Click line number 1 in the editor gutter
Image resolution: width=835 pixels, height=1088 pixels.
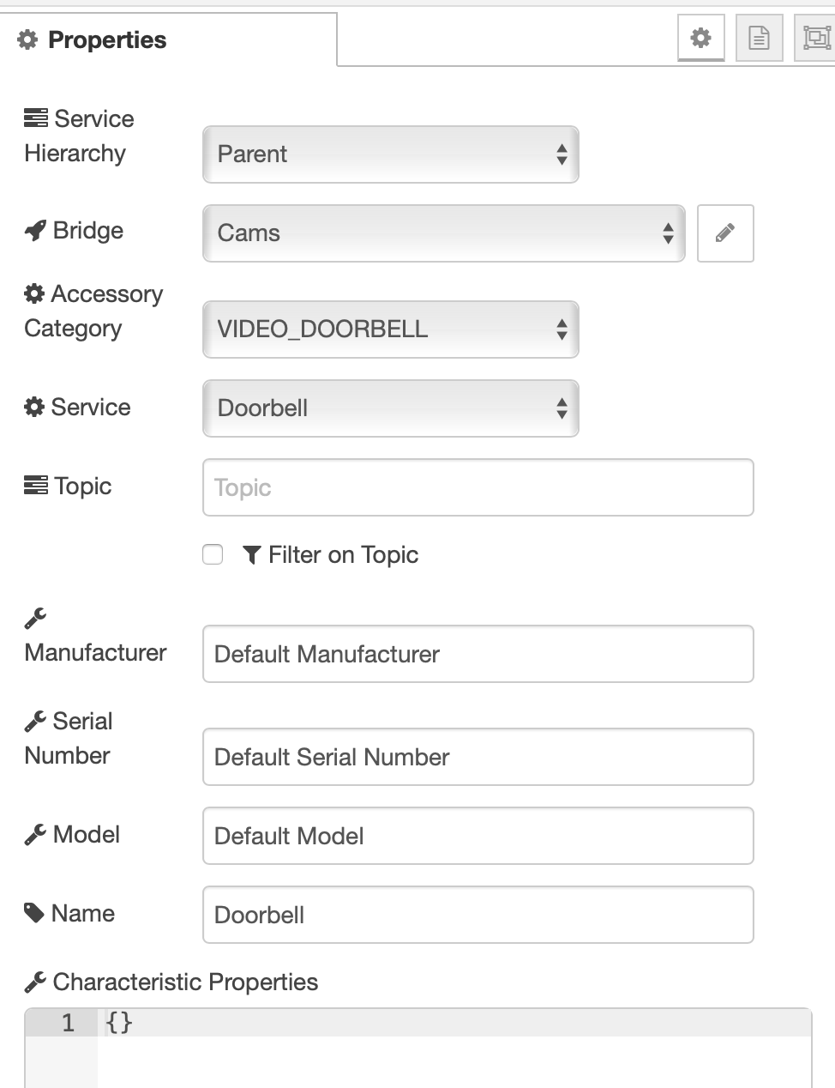[68, 1023]
